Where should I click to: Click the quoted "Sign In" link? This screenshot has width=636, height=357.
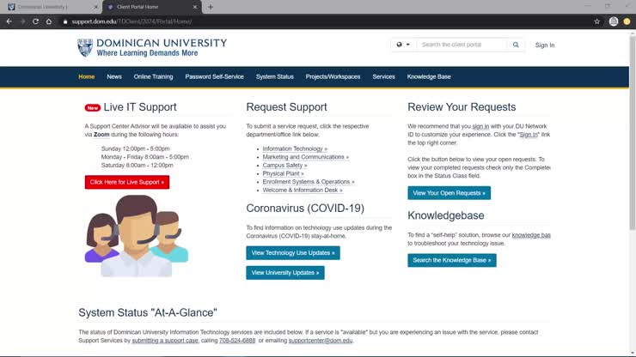[529, 135]
